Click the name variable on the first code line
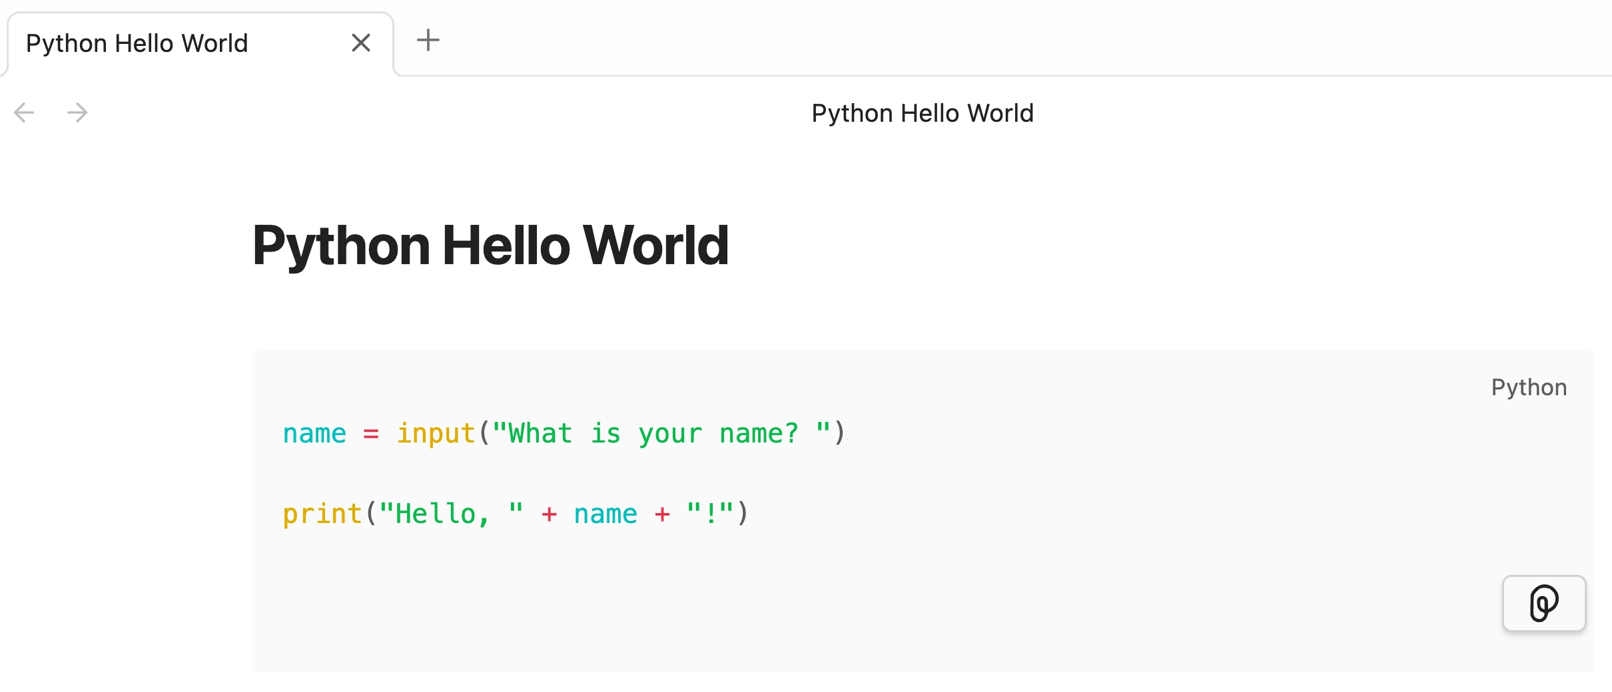This screenshot has width=1612, height=692. (314, 433)
